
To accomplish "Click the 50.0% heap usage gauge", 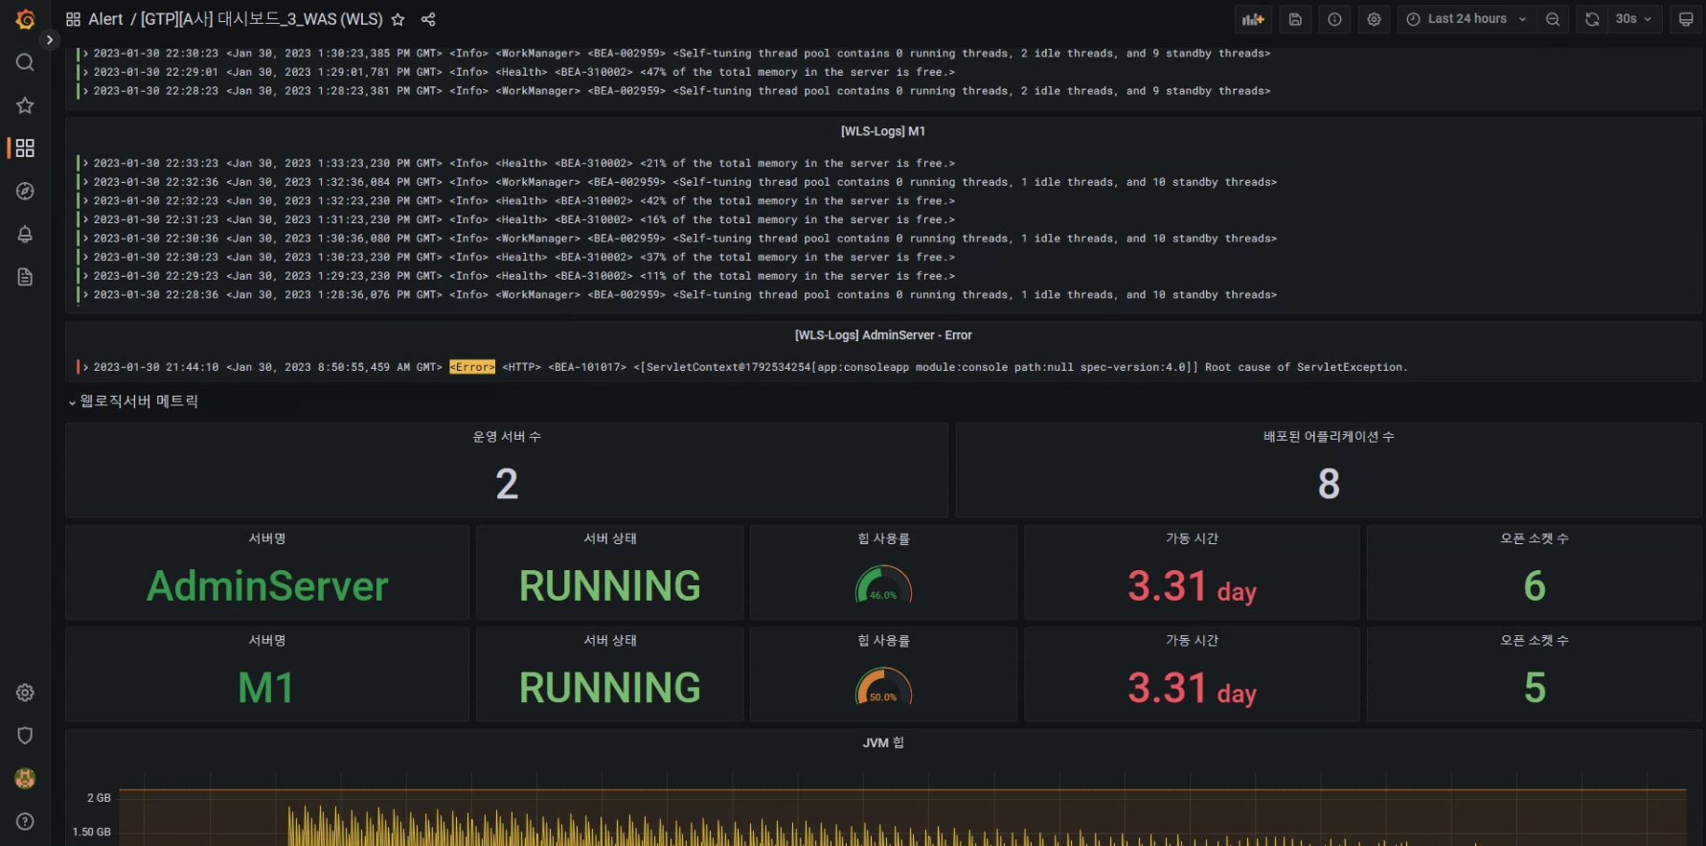I will (883, 686).
